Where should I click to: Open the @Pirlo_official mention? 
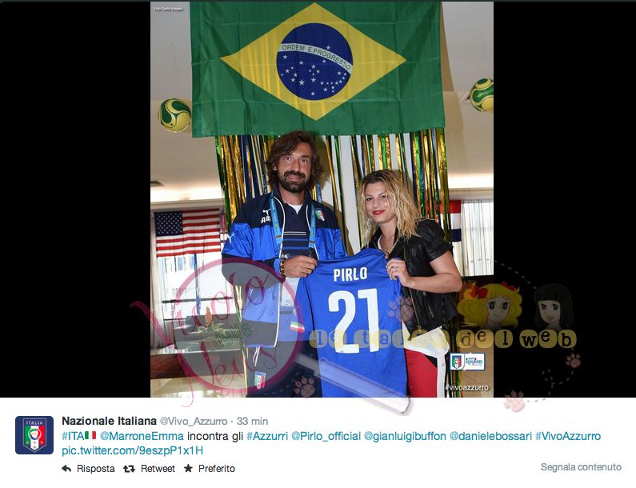tap(326, 436)
